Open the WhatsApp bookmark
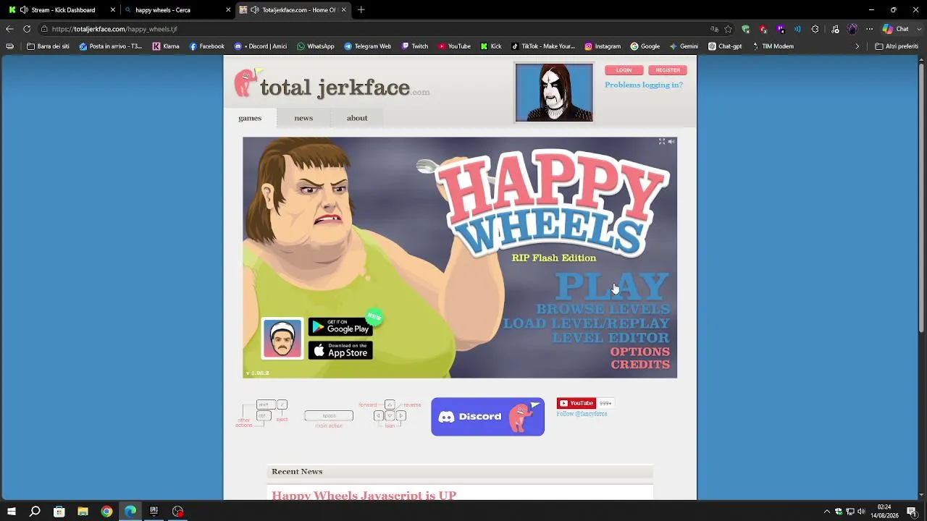927x521 pixels. coord(316,46)
